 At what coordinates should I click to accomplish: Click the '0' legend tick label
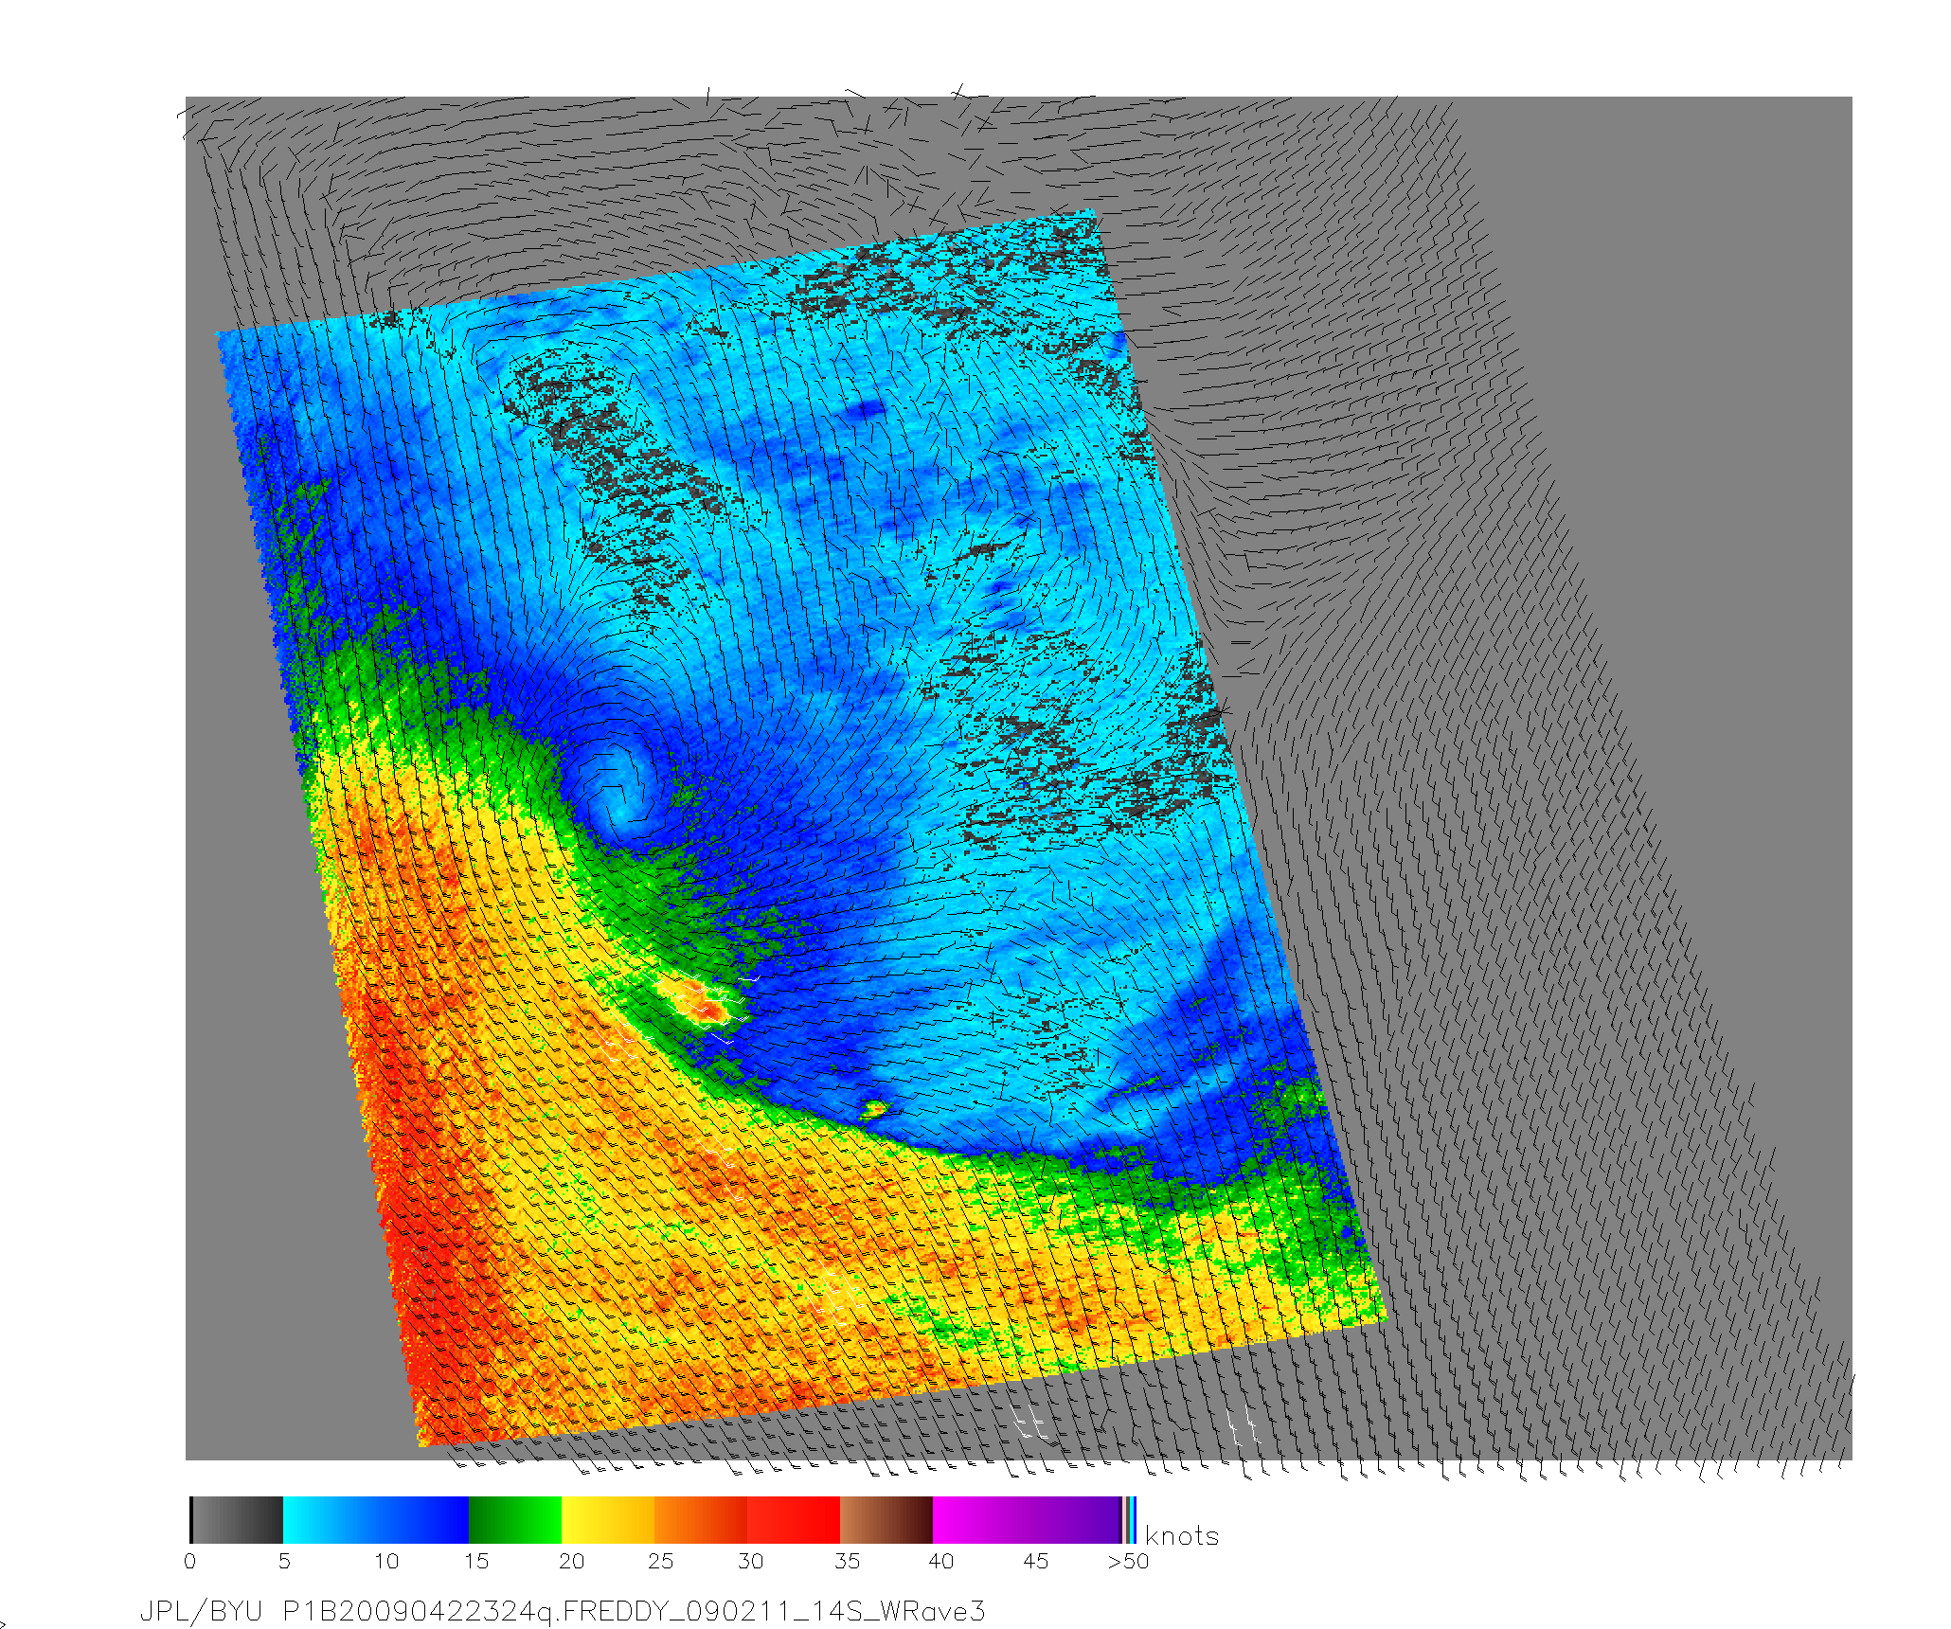tap(190, 1561)
